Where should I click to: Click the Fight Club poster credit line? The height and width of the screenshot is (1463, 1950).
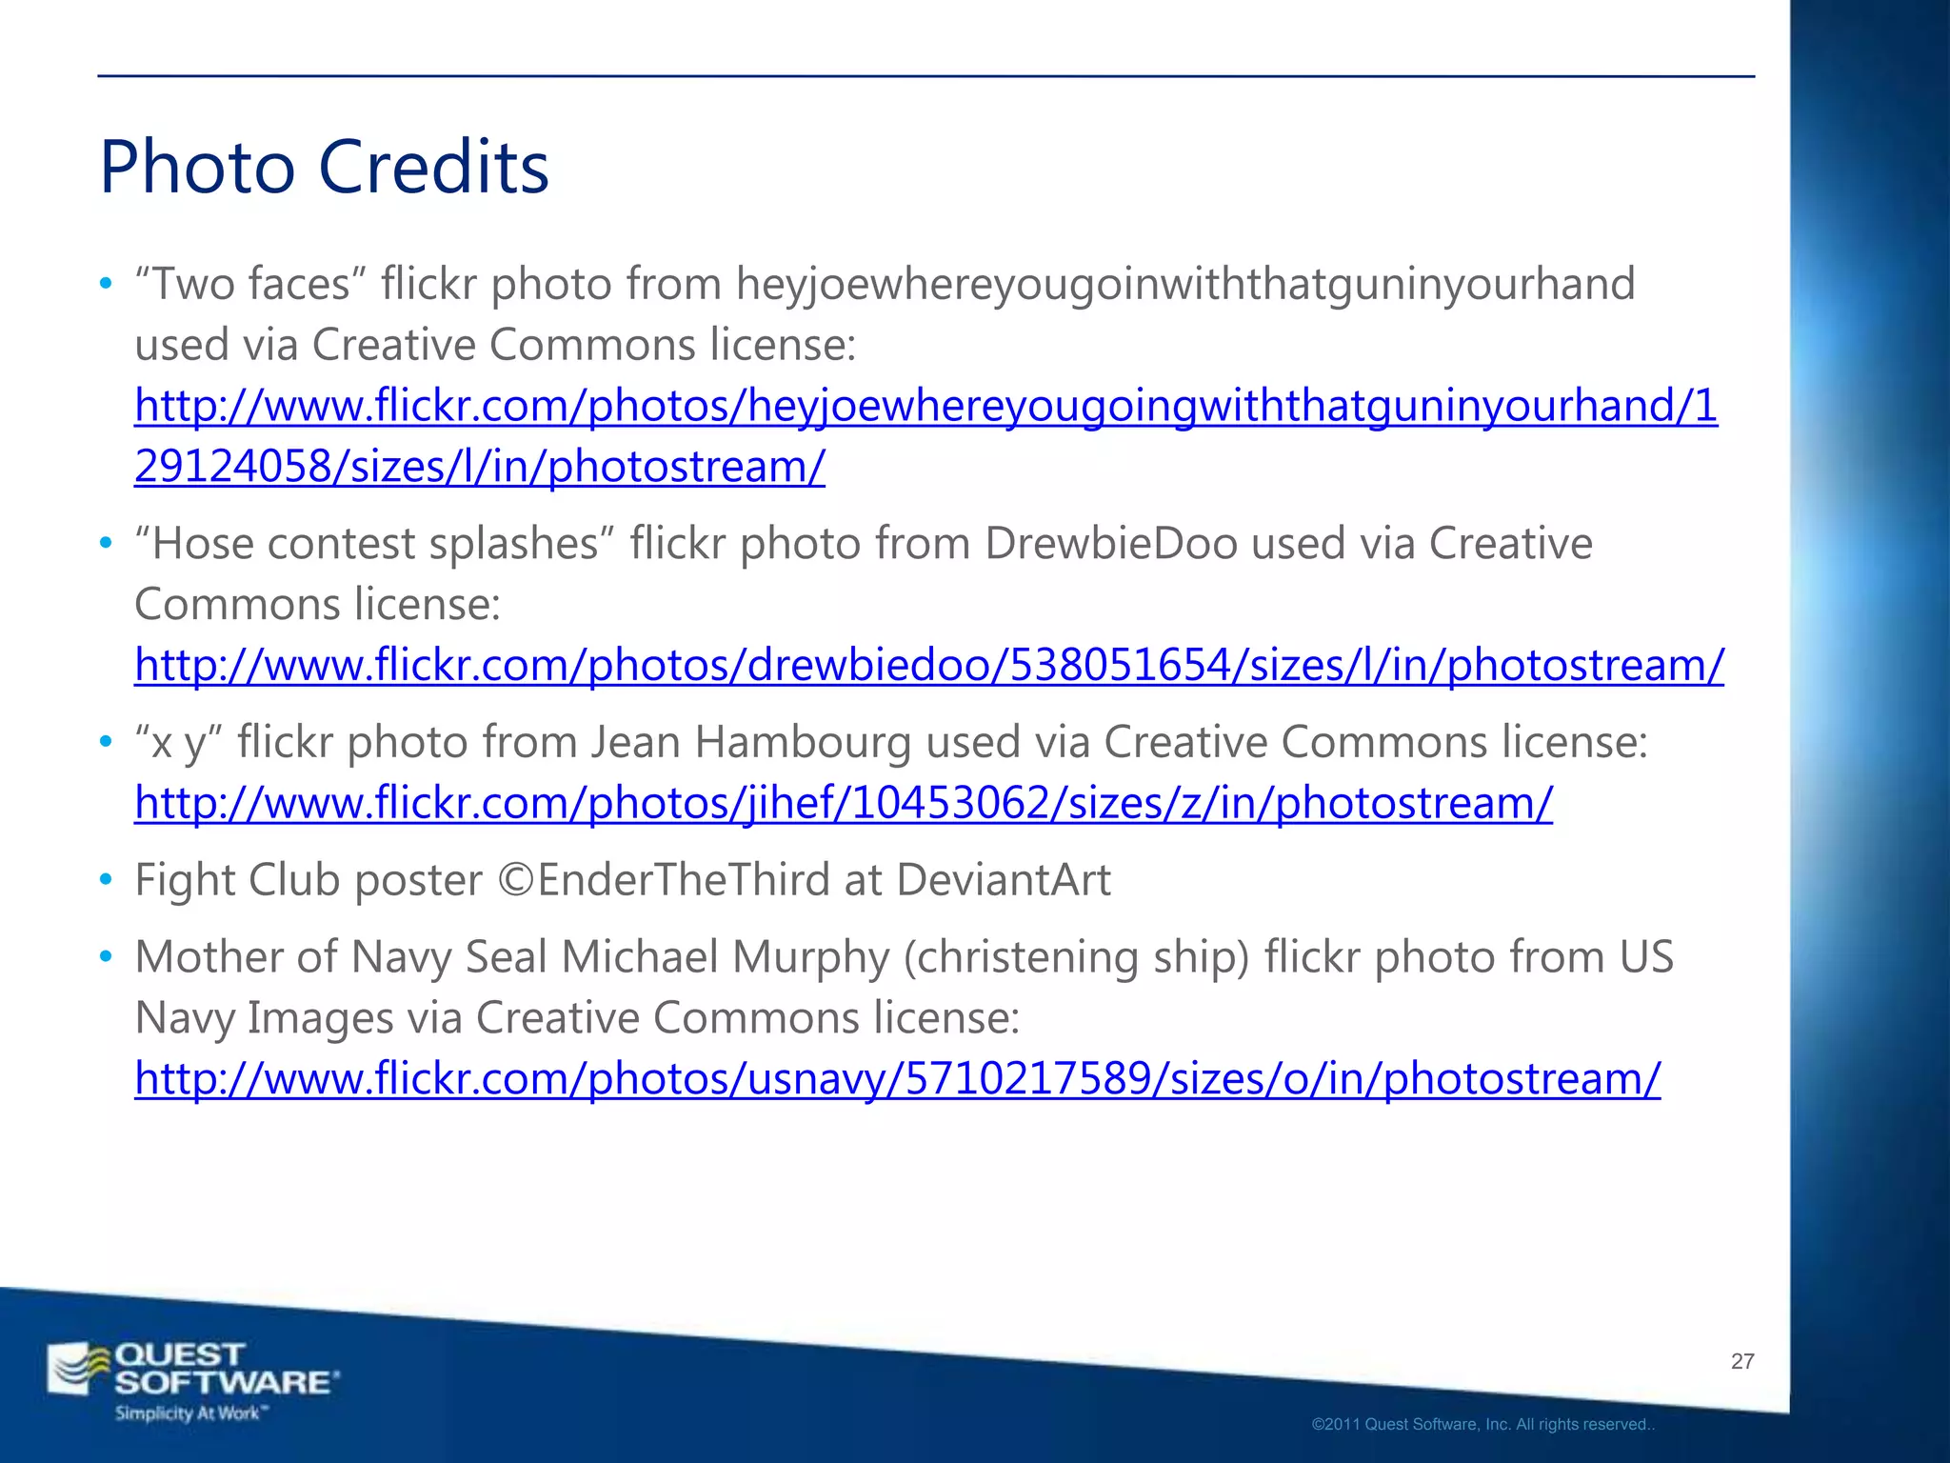(308, 880)
